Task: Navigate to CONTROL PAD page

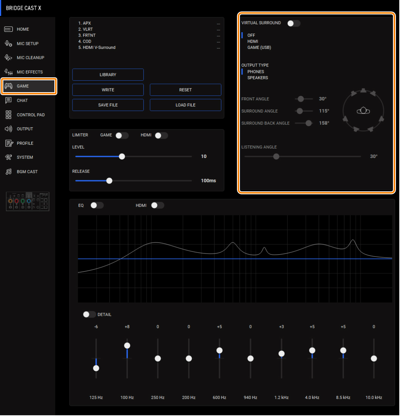Action: click(28, 115)
